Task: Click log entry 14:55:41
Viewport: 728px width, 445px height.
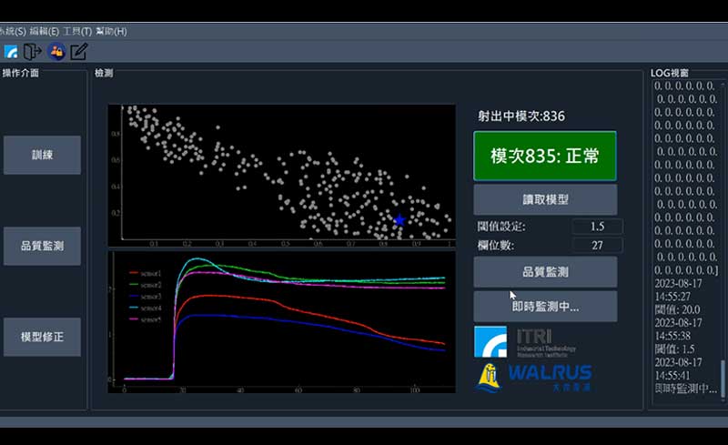Action: coord(672,375)
